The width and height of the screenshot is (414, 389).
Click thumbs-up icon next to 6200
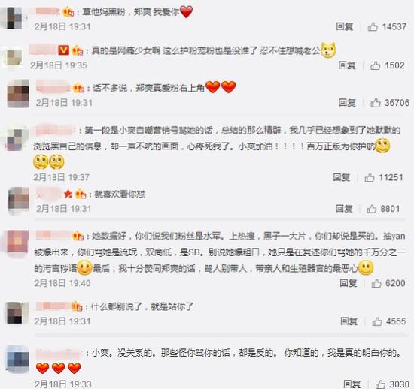click(x=376, y=283)
